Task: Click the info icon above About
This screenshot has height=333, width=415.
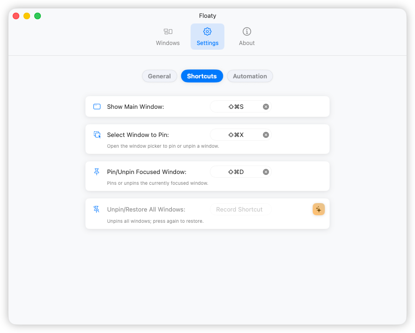Action: [x=246, y=31]
